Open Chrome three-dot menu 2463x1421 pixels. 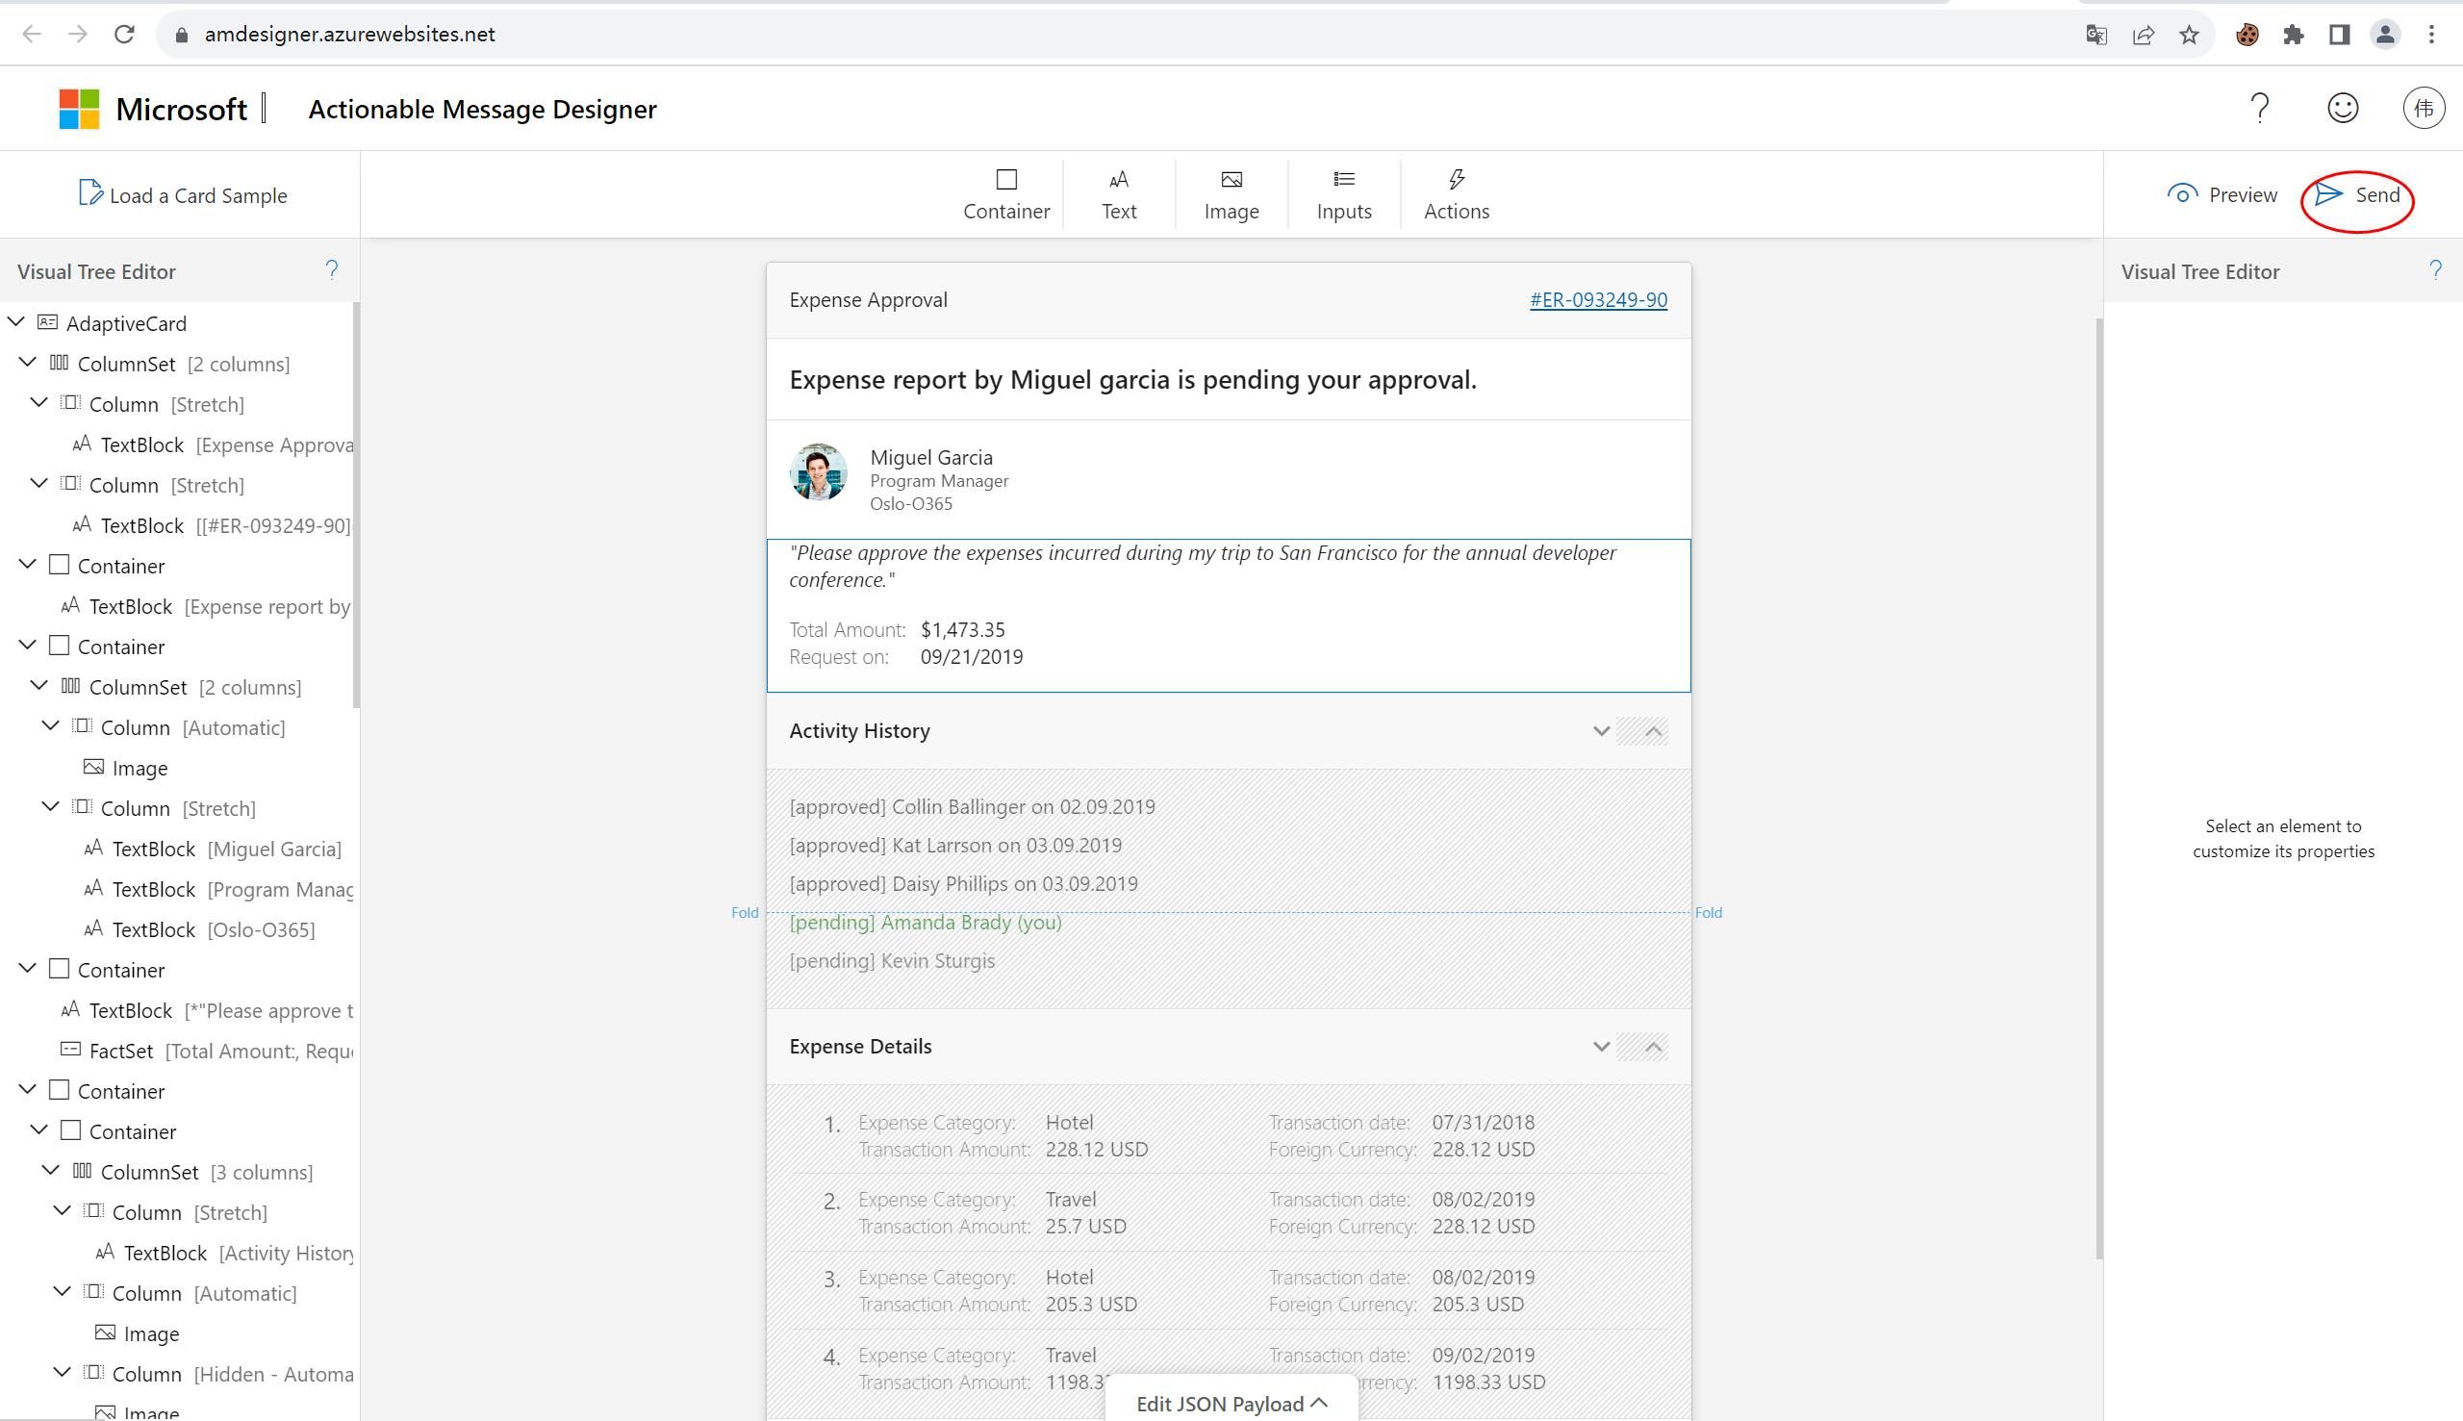point(2432,36)
